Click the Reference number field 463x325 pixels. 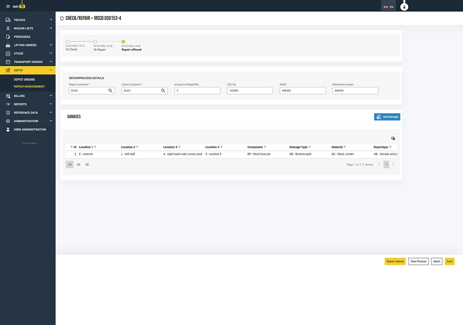[355, 91]
